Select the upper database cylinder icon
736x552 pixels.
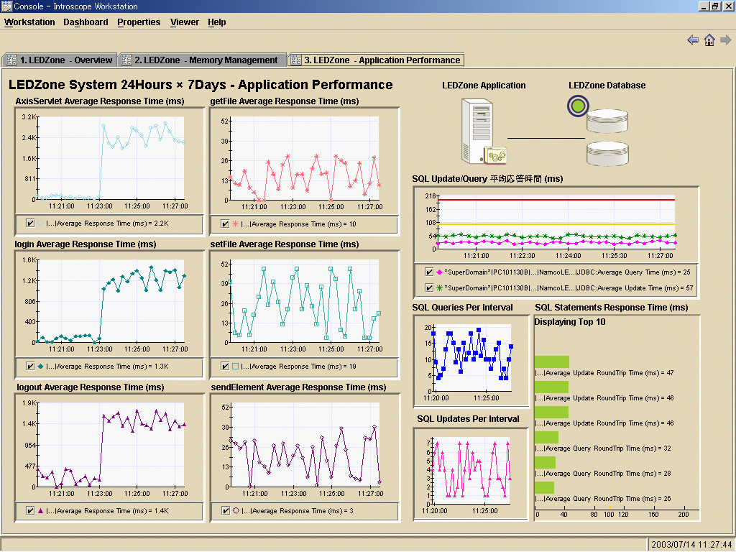pos(607,121)
